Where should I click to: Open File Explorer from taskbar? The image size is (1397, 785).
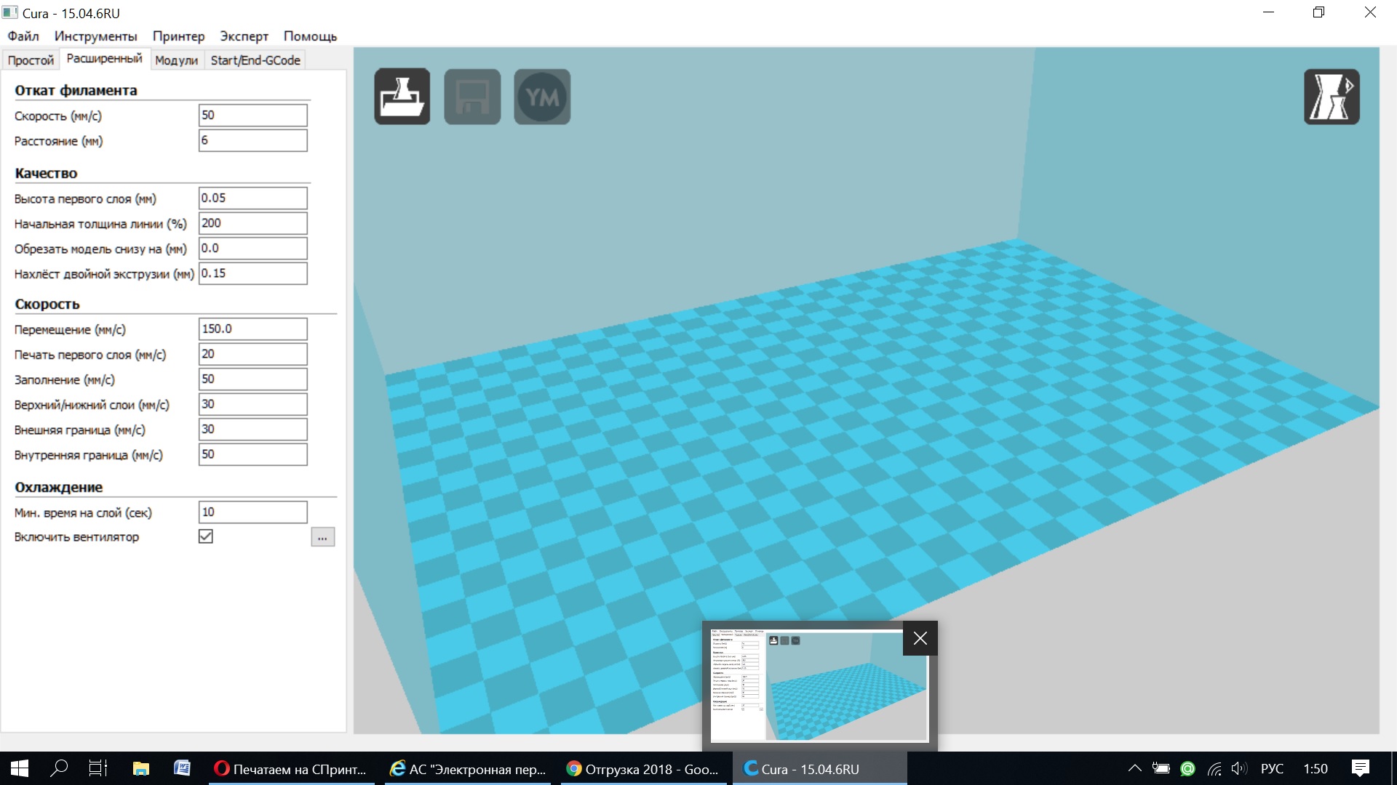tap(140, 768)
